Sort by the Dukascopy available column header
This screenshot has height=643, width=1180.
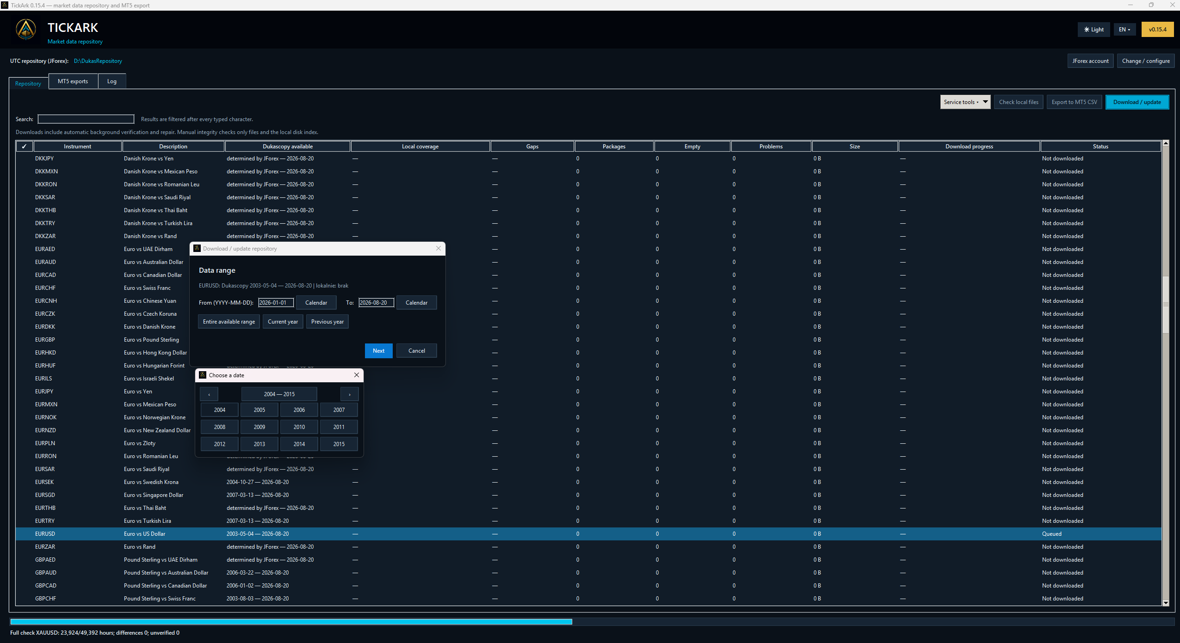click(x=288, y=146)
